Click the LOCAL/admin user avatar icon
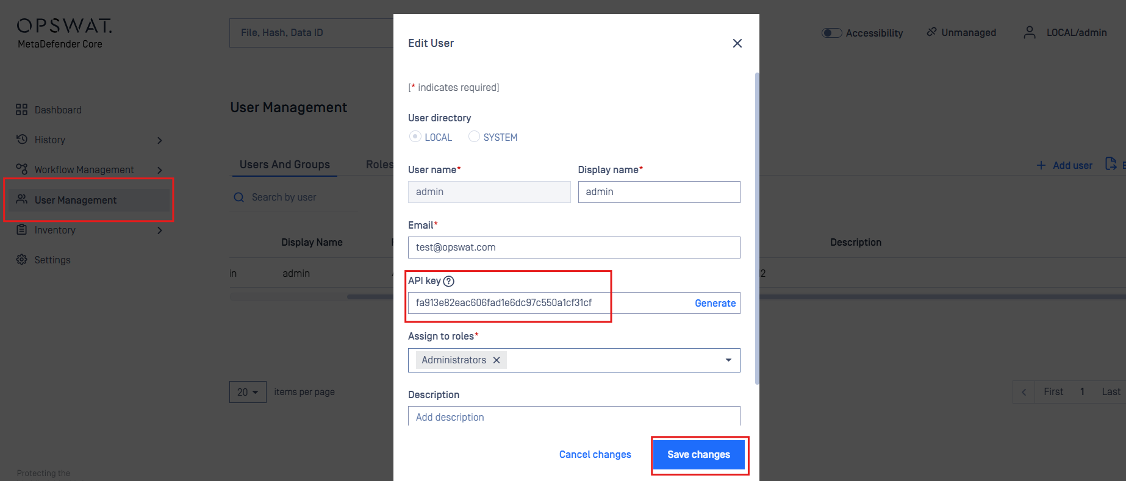Viewport: 1126px width, 481px height. [x=1030, y=32]
